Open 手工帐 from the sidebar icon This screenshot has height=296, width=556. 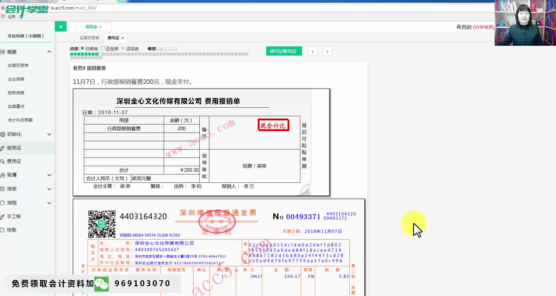click(x=3, y=216)
